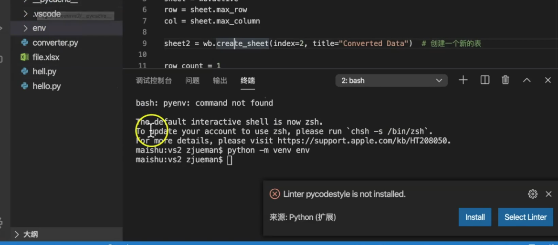This screenshot has height=245, width=558.
Task: Split the terminal panel
Action: tap(484, 81)
